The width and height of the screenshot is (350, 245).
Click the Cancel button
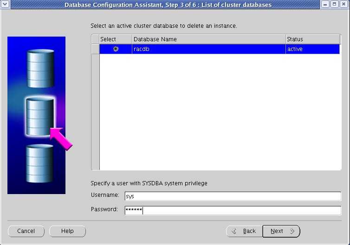tap(26, 231)
